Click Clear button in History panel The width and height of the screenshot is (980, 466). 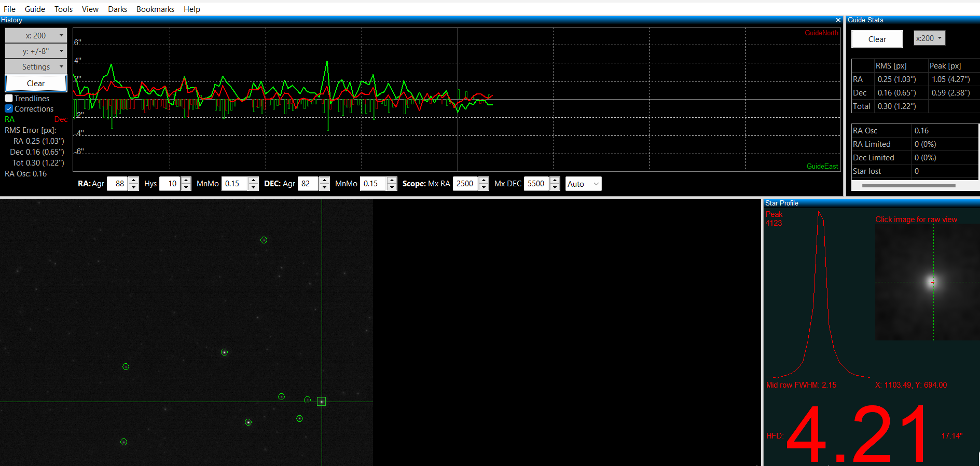36,83
